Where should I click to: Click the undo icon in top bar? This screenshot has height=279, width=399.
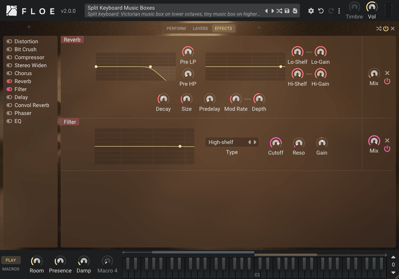[321, 11]
